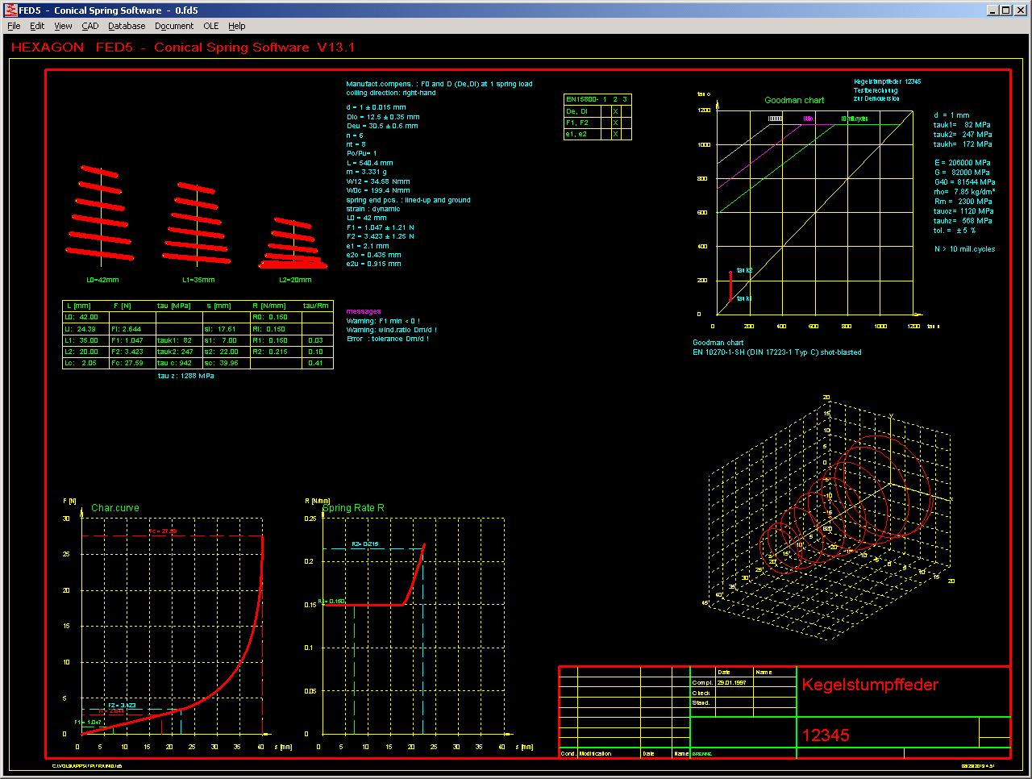The width and height of the screenshot is (1032, 779).
Task: Click the Goodman chart title
Action: 794,100
